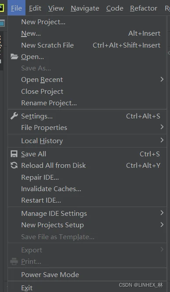Open the Navigate menu
This screenshot has height=292, width=170.
(85, 8)
